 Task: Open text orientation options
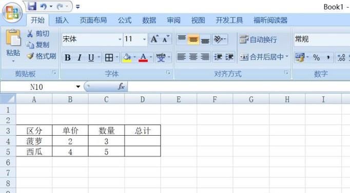point(220,39)
